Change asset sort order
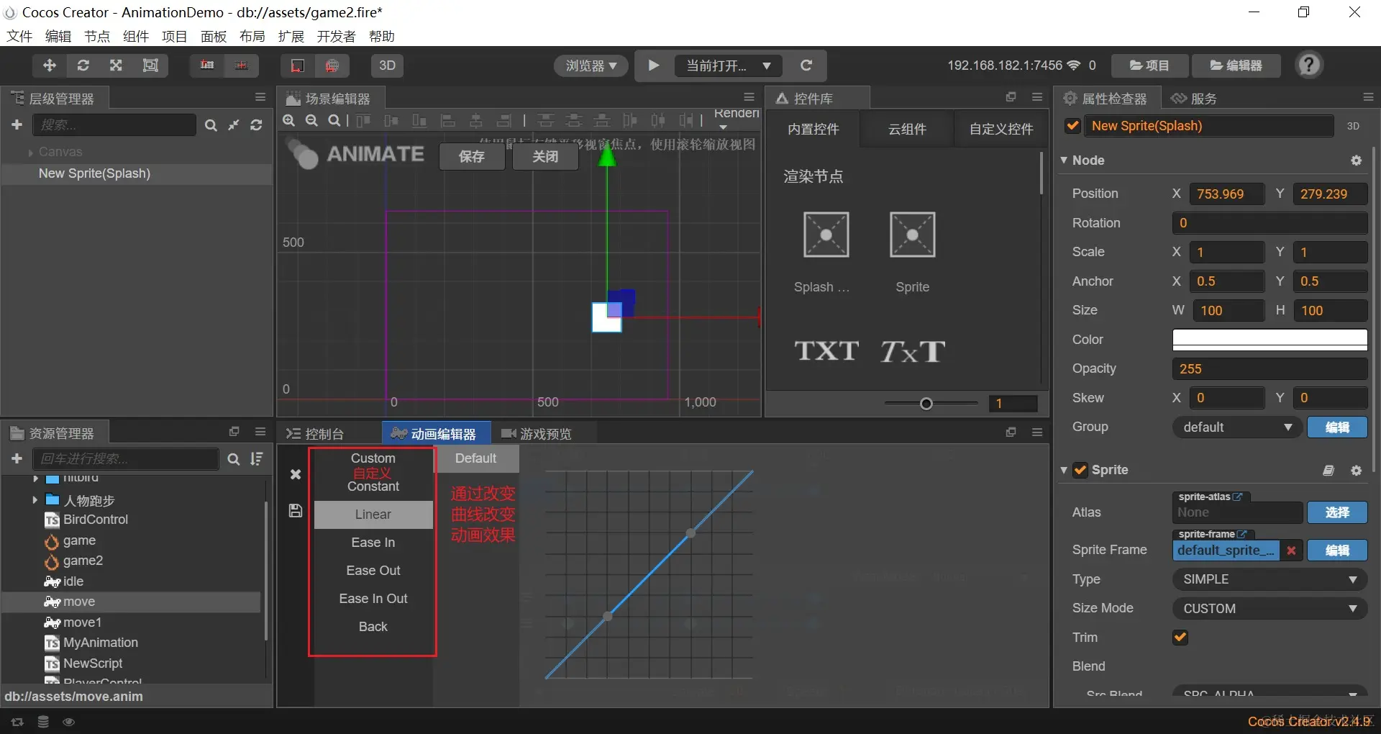 [256, 459]
